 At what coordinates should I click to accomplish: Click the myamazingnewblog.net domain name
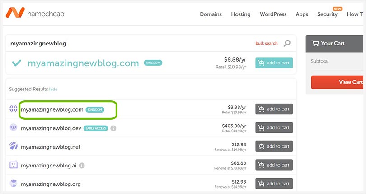(51, 147)
